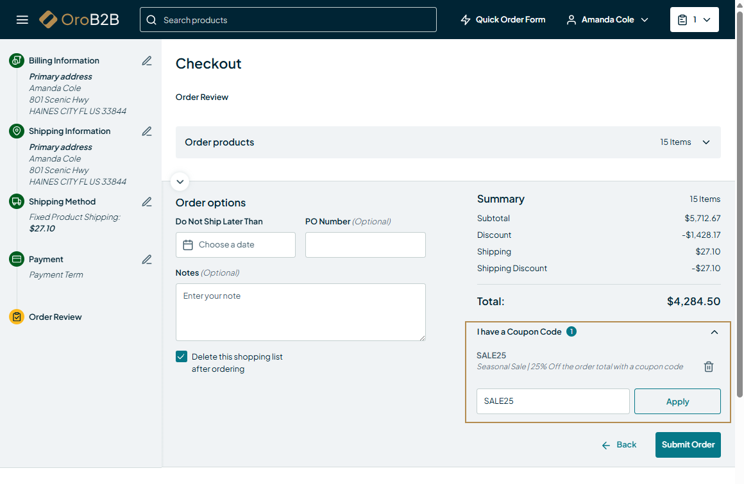Image resolution: width=744 pixels, height=484 pixels.
Task: Open the Amanda Cole account dropdown
Action: 607,20
